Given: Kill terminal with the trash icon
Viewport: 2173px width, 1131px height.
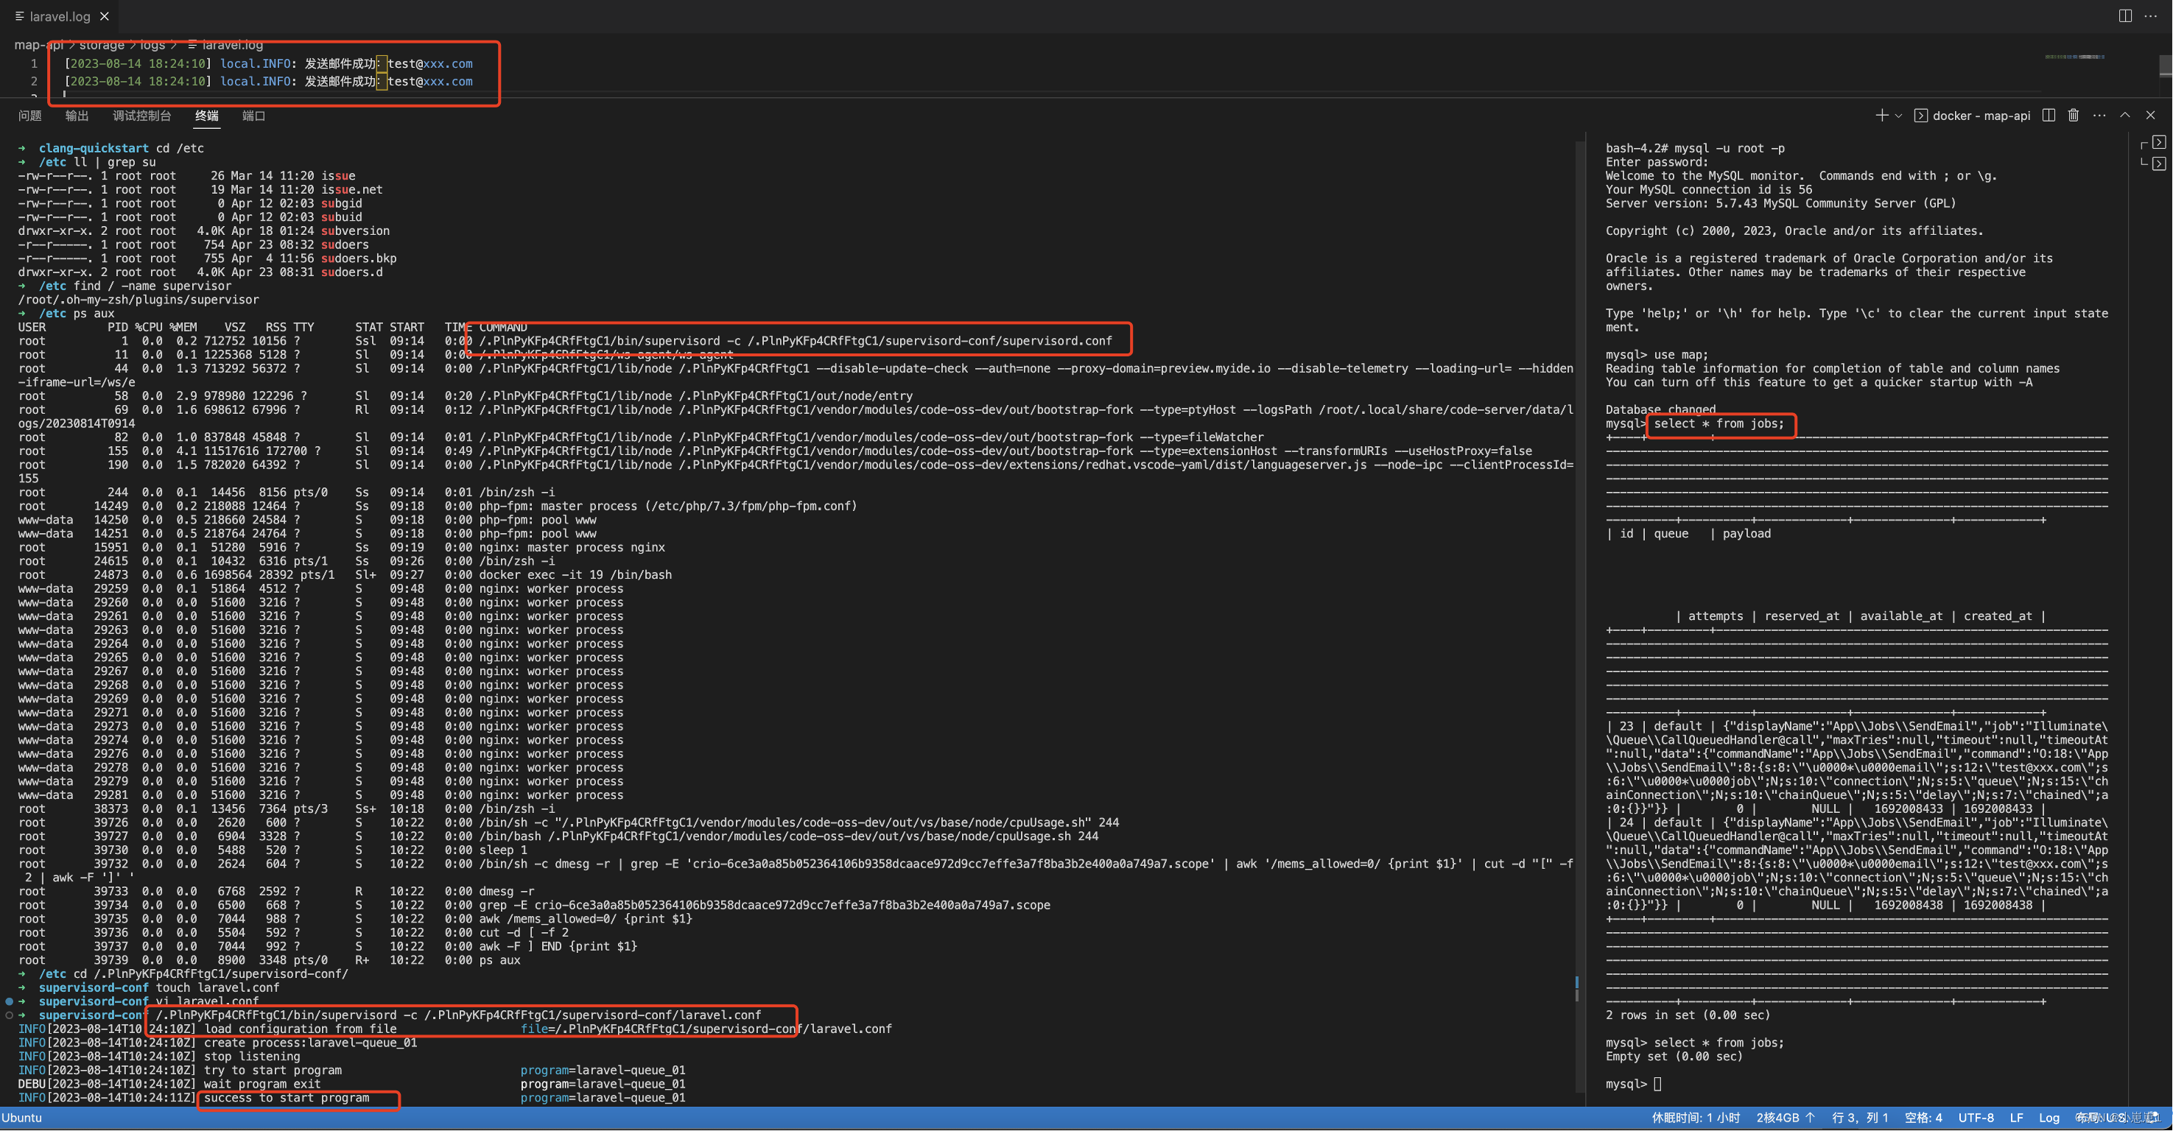Looking at the screenshot, I should coord(2074,115).
